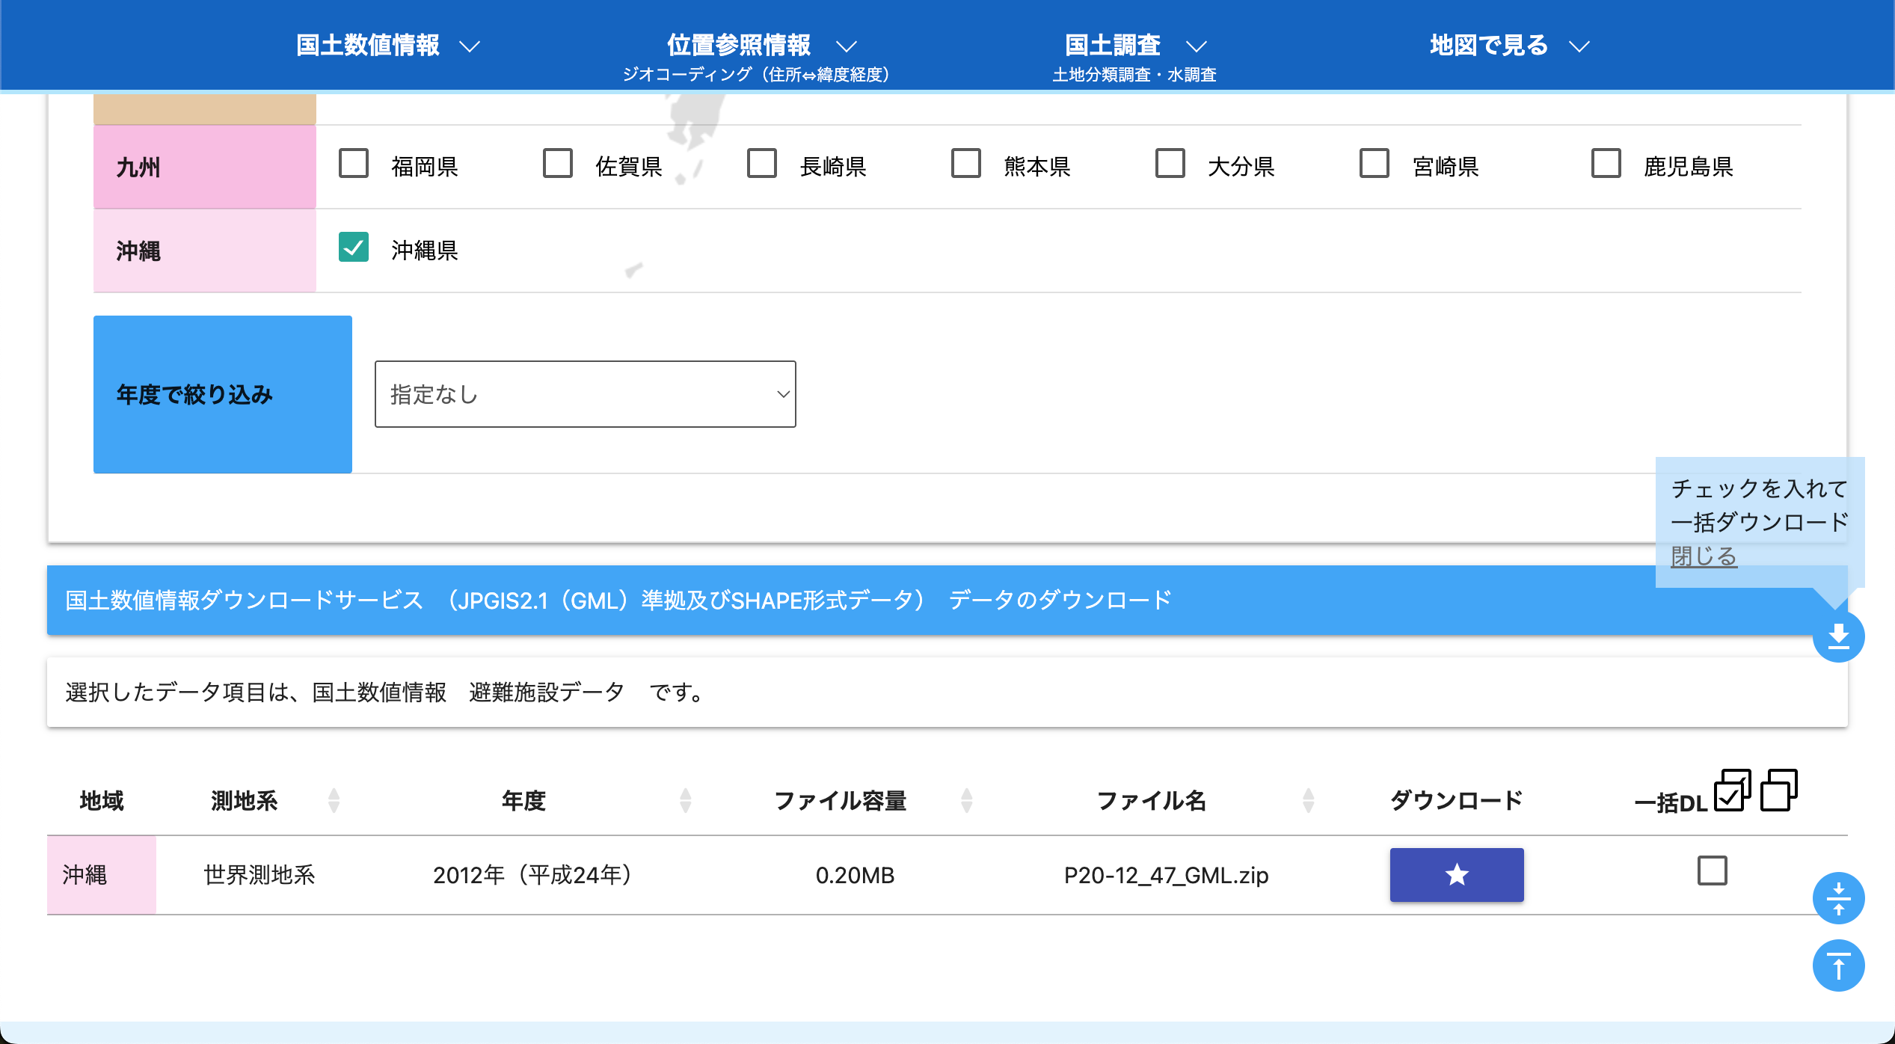Sort table by ファイル容量 column arrows
This screenshot has width=1895, height=1044.
966,800
